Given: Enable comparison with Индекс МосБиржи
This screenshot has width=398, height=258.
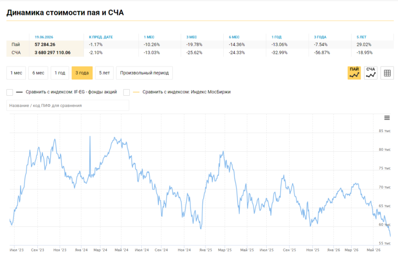Looking at the screenshot, I should [126, 92].
